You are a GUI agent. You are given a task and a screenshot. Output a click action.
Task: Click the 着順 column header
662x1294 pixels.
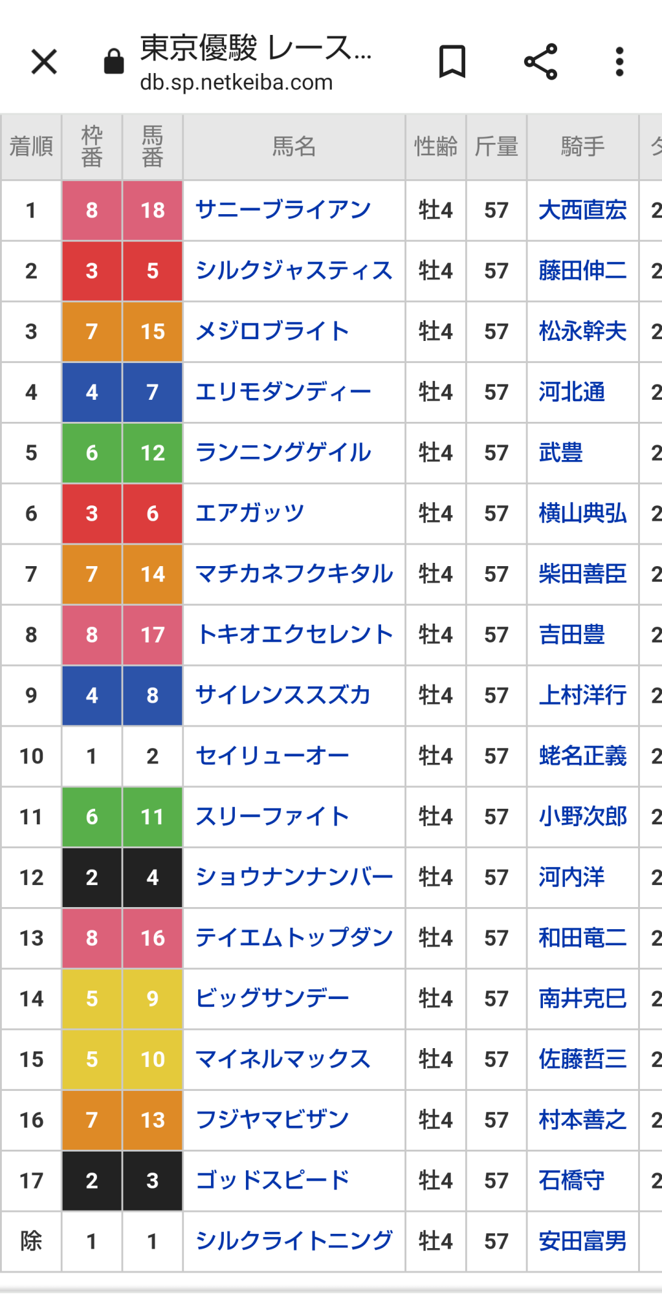point(31,147)
